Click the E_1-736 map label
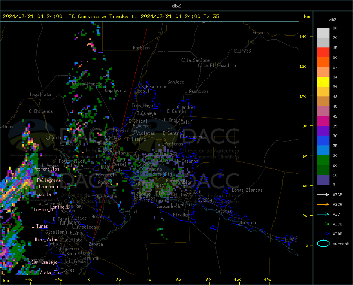This screenshot has width=353, height=285. point(242,51)
